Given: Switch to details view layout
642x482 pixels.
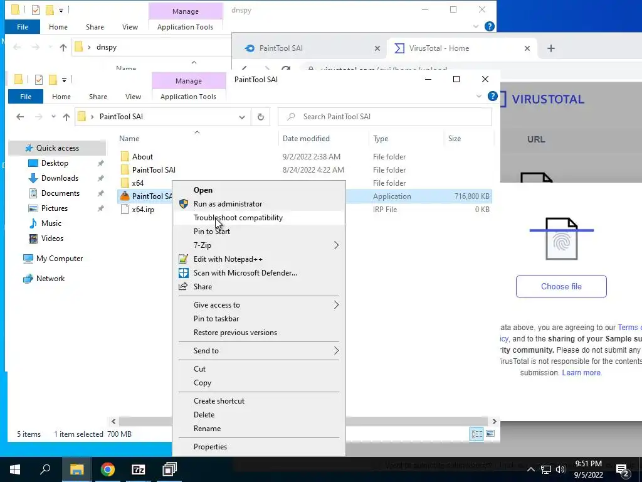Looking at the screenshot, I should (476, 434).
